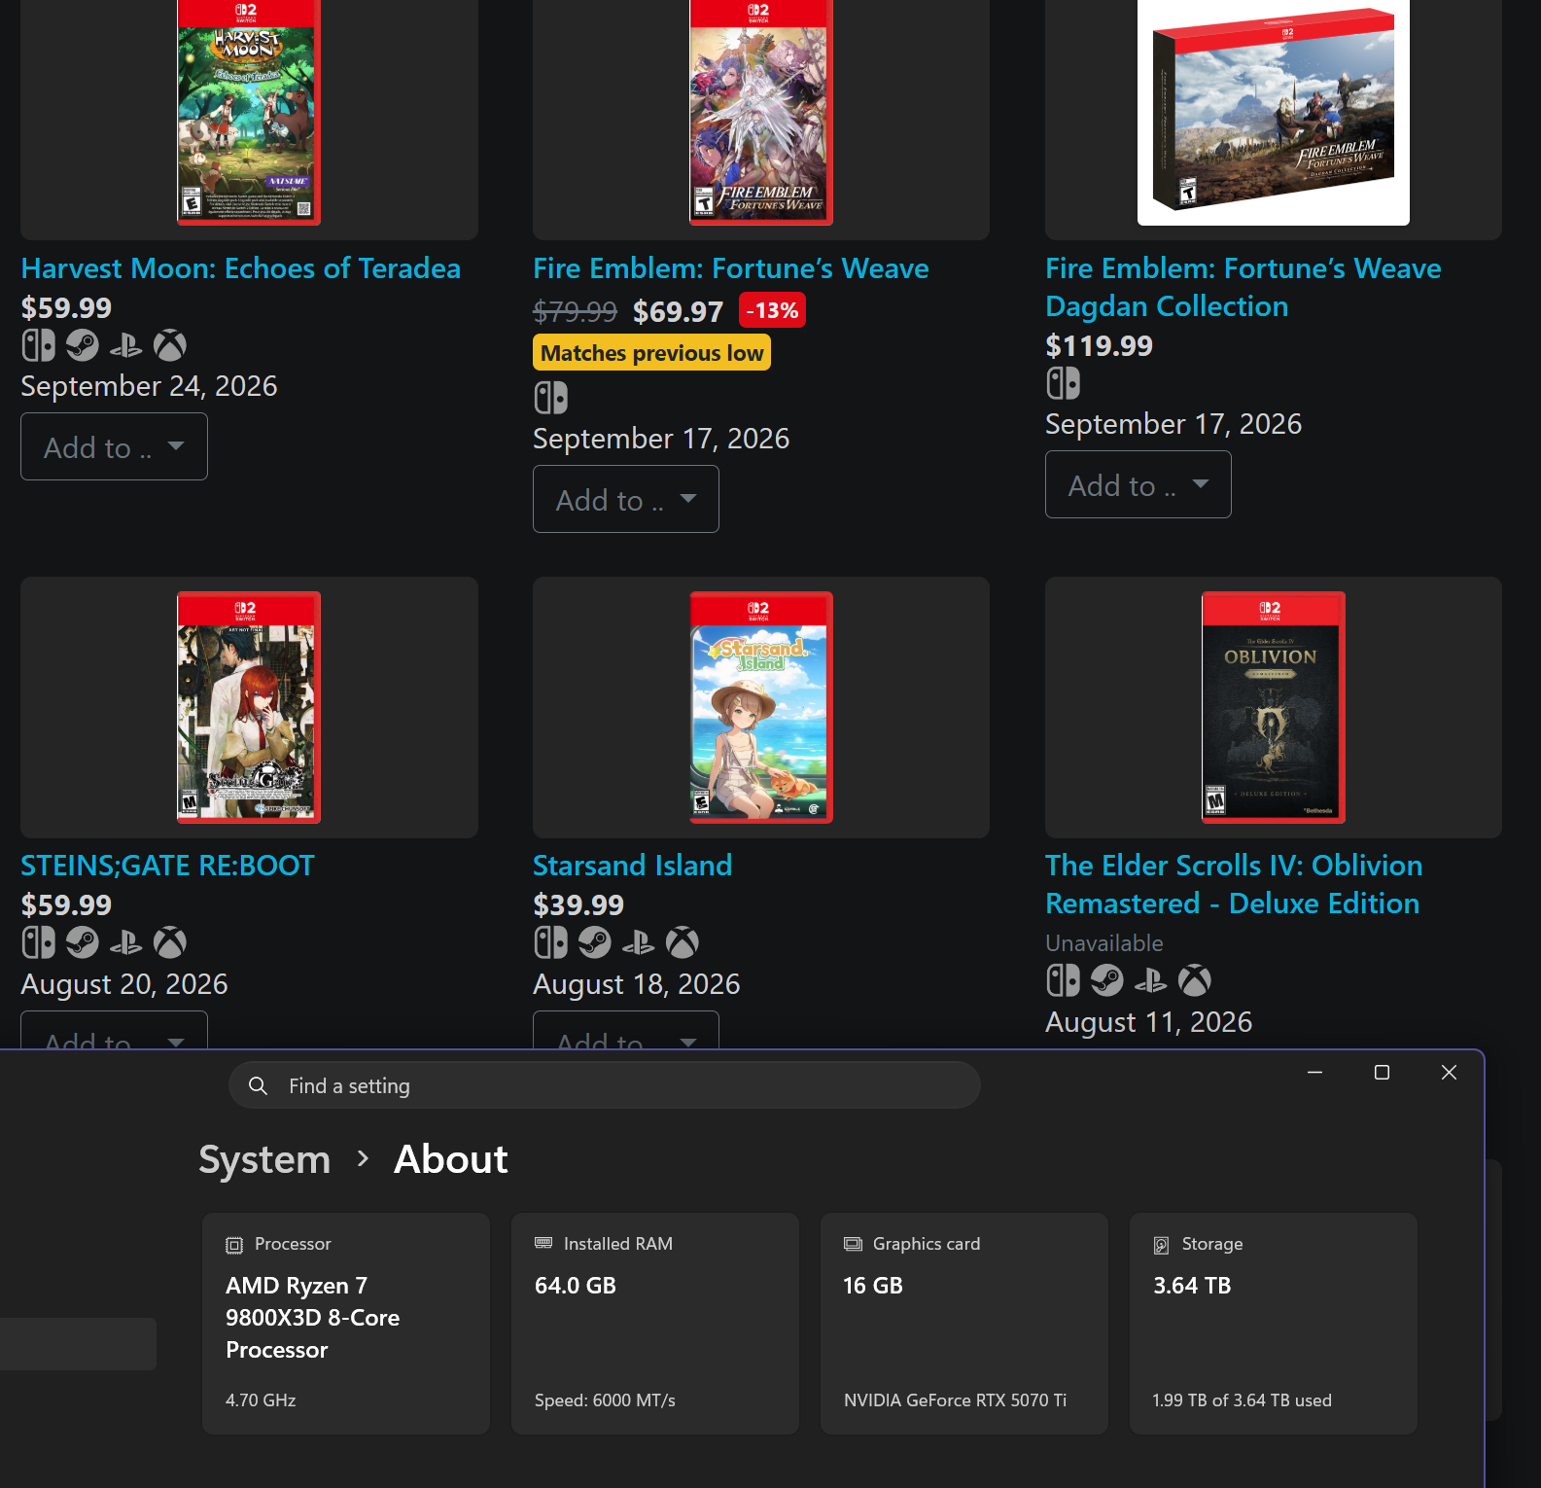Click Steam icon under Starsand Island
Screen dimensions: 1541x1488
point(595,942)
